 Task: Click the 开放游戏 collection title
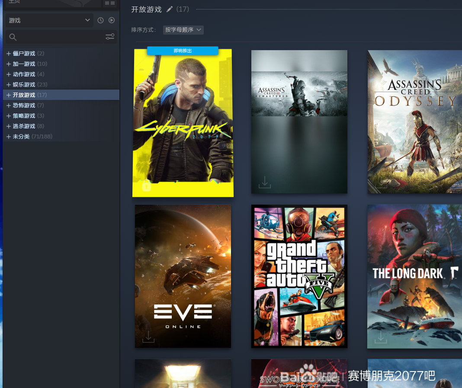[147, 10]
